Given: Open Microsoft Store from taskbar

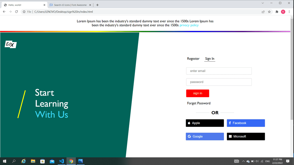Looking at the screenshot, I should coord(42,161).
